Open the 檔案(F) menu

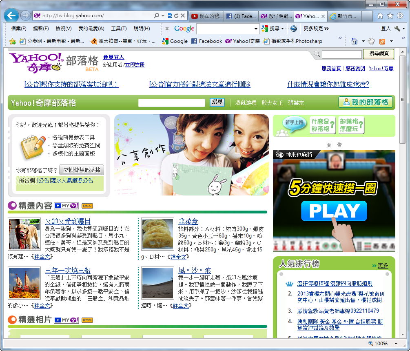coord(19,29)
